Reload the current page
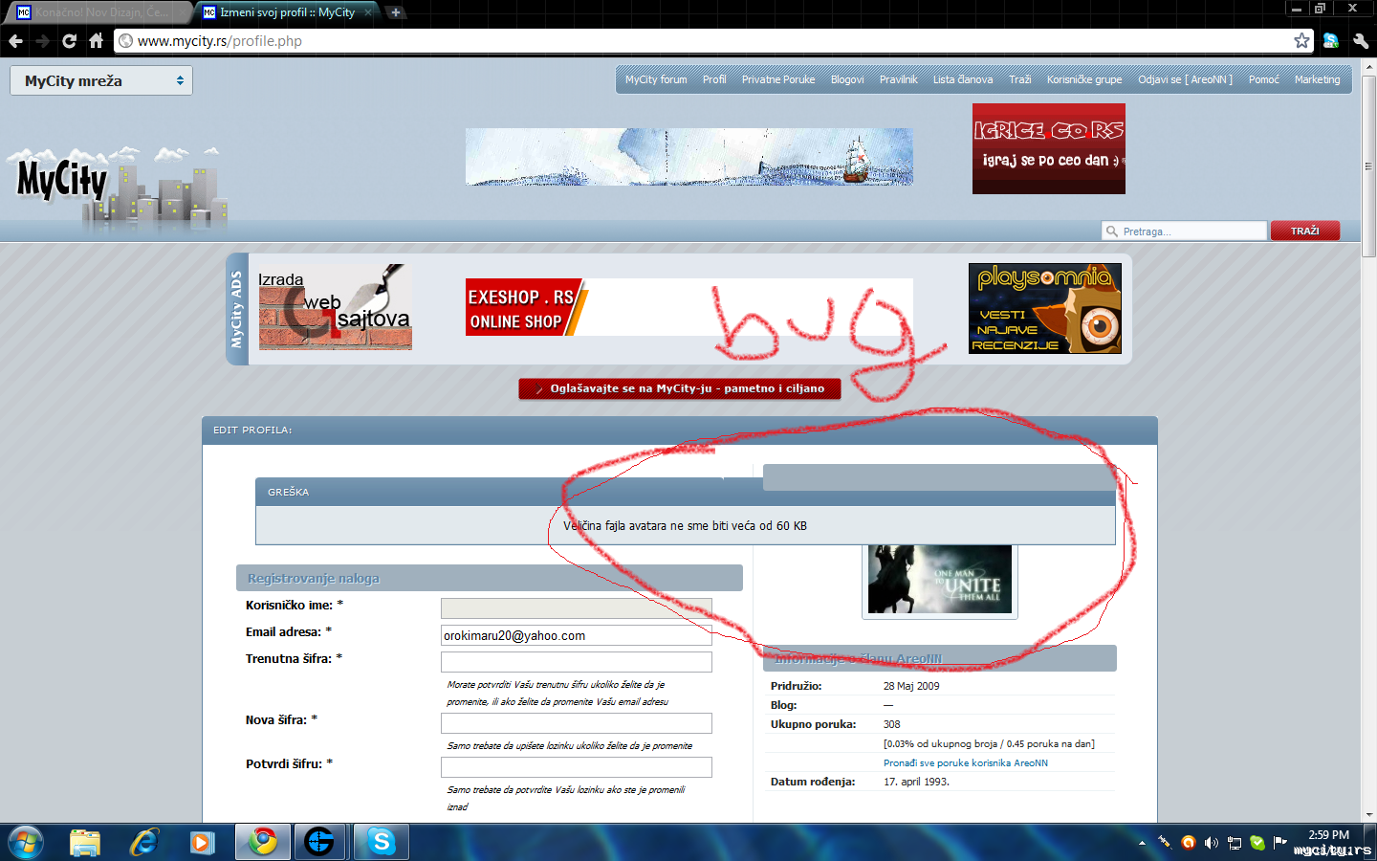 (x=69, y=41)
